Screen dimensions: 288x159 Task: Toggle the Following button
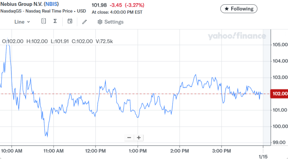tap(239, 9)
